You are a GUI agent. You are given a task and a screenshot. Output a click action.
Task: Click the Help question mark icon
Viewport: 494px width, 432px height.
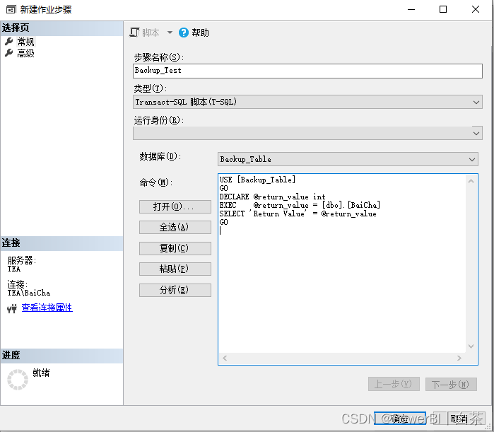pyautogui.click(x=183, y=33)
